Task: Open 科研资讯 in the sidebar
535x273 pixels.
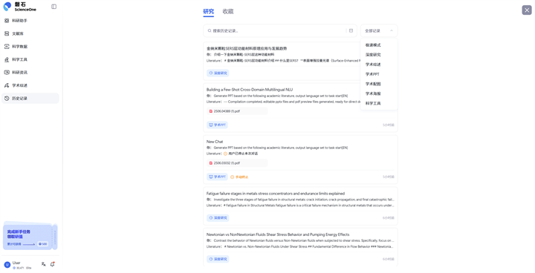Action: coord(30,73)
